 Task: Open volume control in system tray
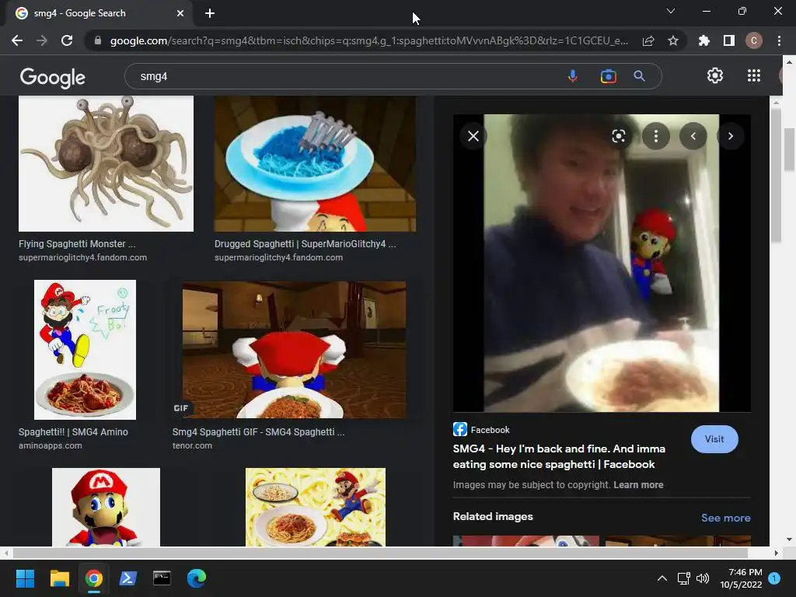click(x=703, y=578)
